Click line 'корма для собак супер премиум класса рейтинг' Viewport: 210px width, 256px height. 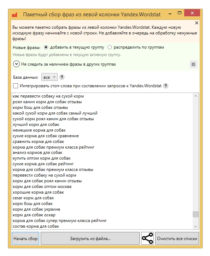pos(60,221)
